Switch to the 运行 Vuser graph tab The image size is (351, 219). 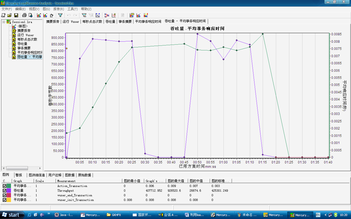click(71, 21)
